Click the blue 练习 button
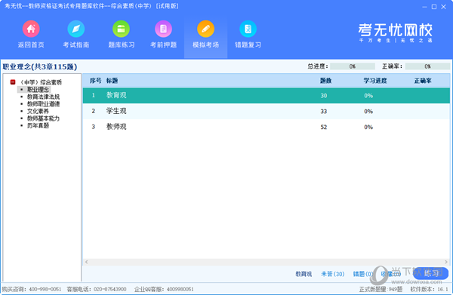 pos(431,273)
